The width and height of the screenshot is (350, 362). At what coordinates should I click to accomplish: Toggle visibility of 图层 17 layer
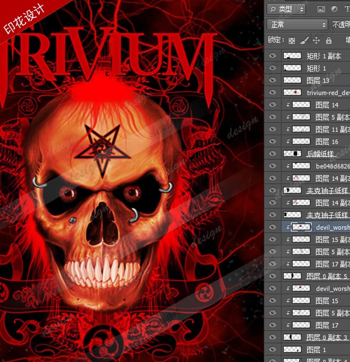[272, 325]
